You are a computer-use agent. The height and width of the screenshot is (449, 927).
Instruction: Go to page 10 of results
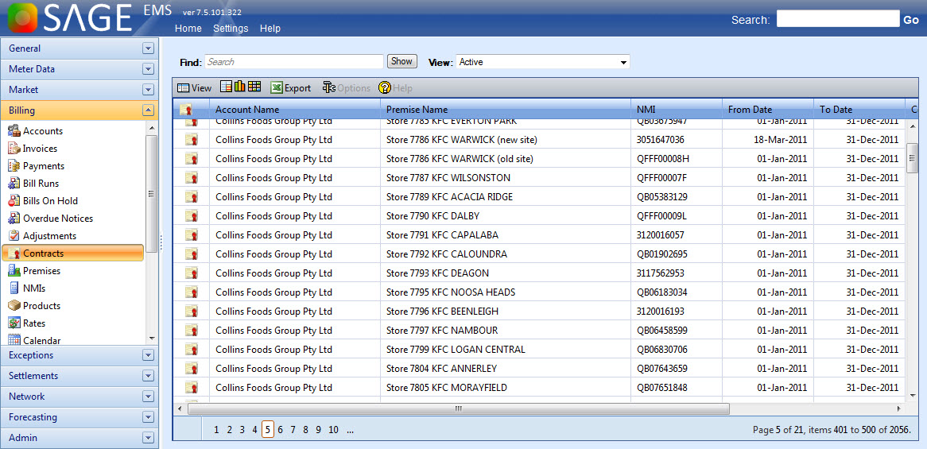[333, 430]
